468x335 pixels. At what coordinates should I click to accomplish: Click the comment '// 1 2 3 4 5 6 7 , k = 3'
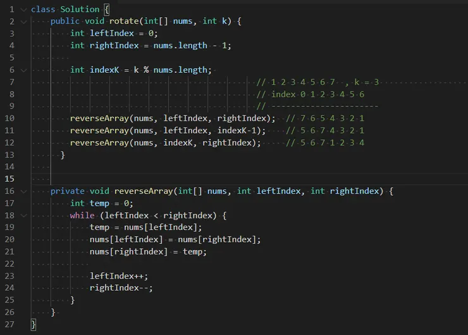pos(317,82)
